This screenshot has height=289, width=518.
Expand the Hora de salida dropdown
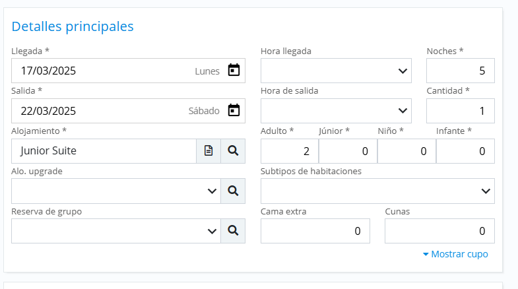[336, 110]
